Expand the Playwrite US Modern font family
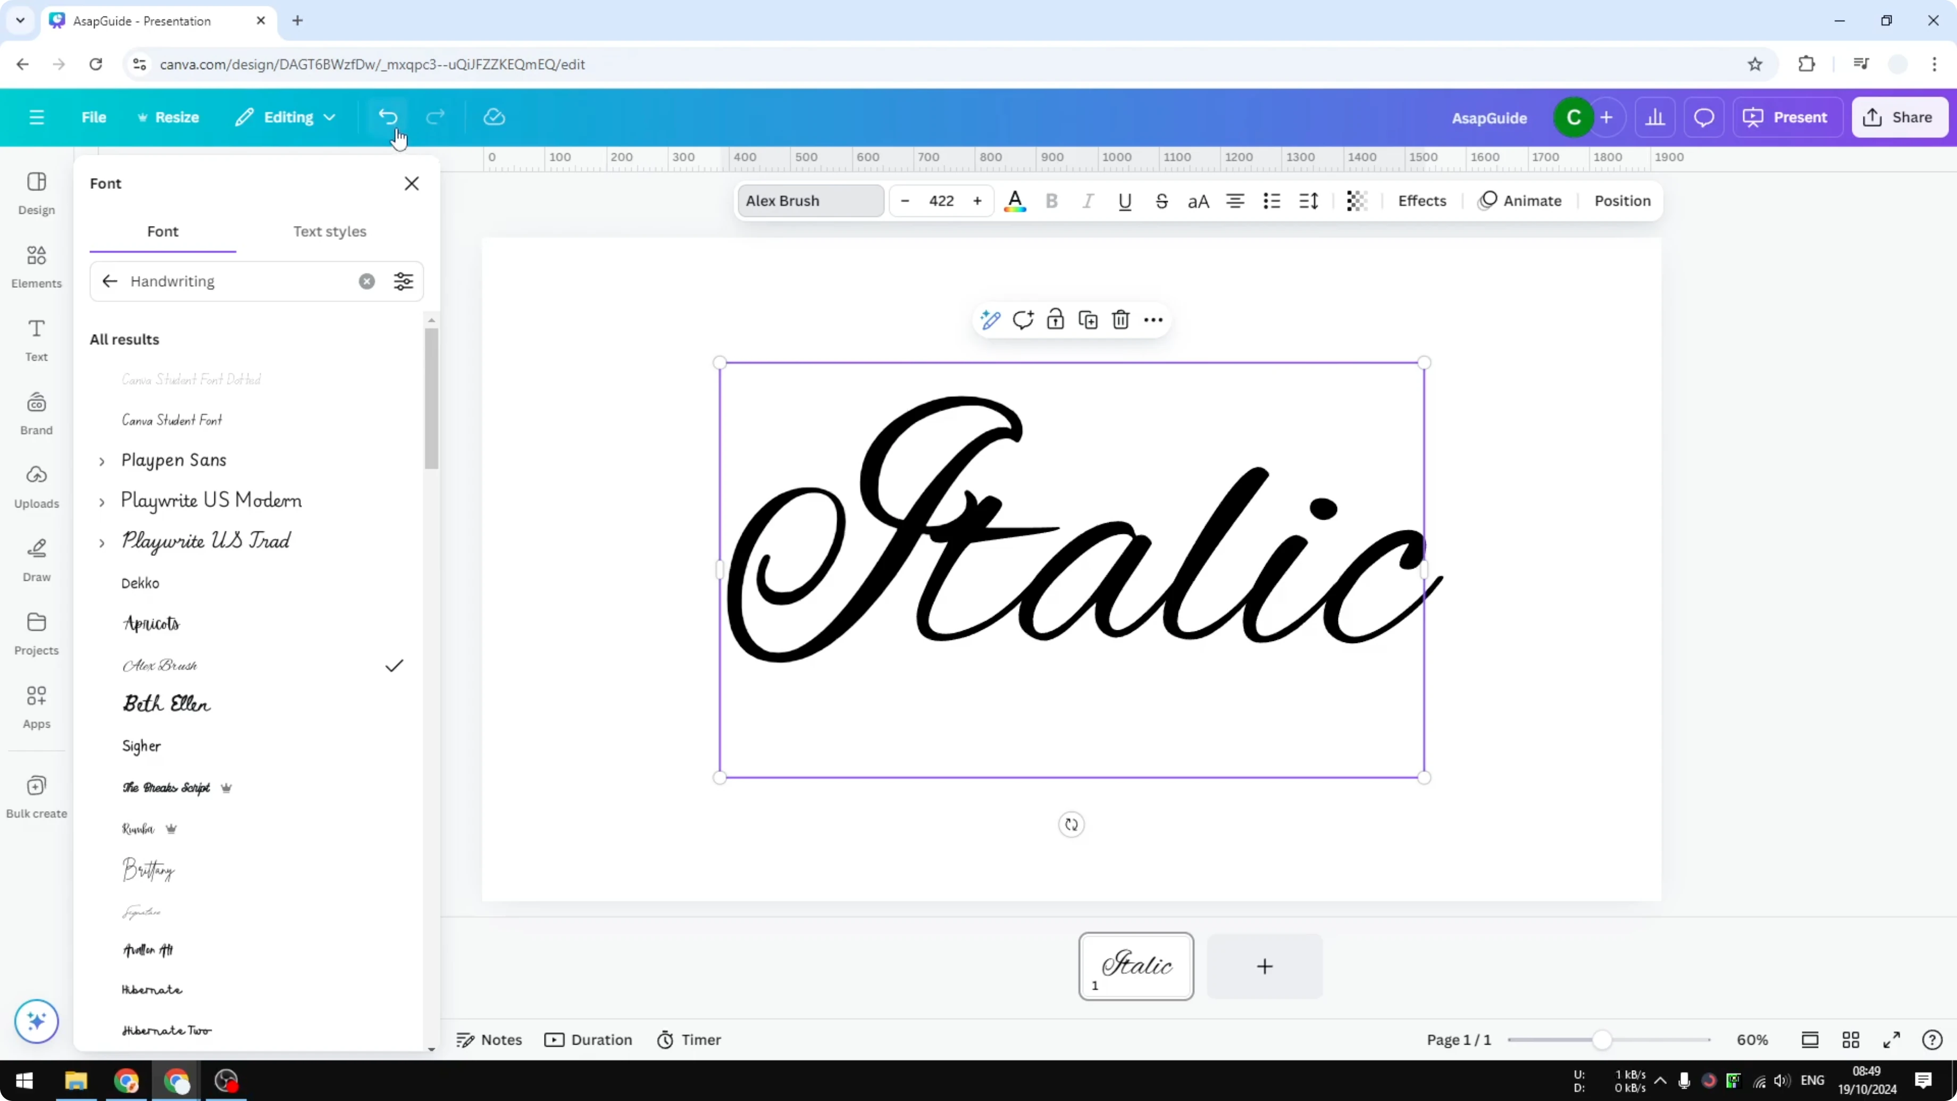The image size is (1957, 1101). [x=103, y=502]
